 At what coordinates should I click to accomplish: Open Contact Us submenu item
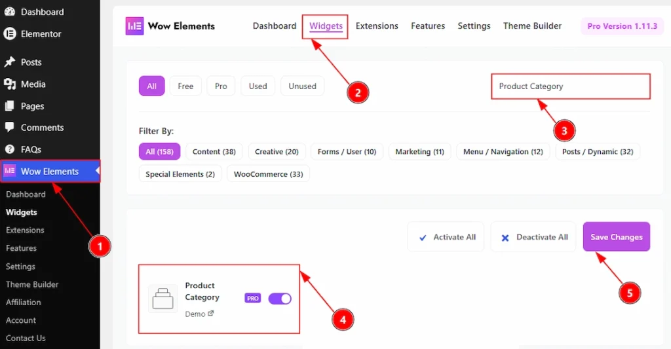[x=26, y=339]
